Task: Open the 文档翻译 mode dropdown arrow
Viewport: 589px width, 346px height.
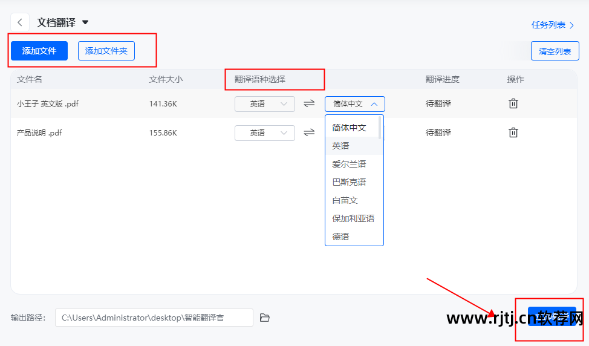Action: click(85, 22)
